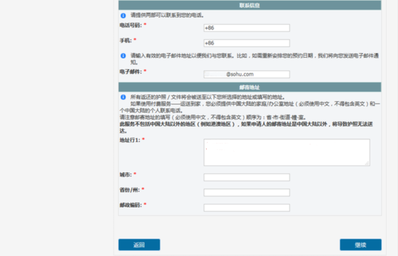Click inside the 地址行1 text area
Viewport: 398px width, 256px height.
pyautogui.click(x=286, y=152)
